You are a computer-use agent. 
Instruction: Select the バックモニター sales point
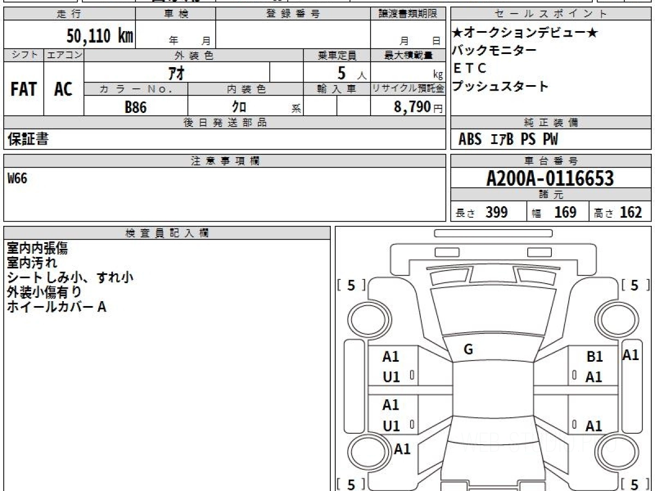[x=495, y=51]
